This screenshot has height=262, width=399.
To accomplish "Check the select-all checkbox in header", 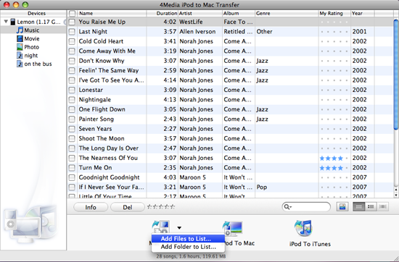I will 73,13.
